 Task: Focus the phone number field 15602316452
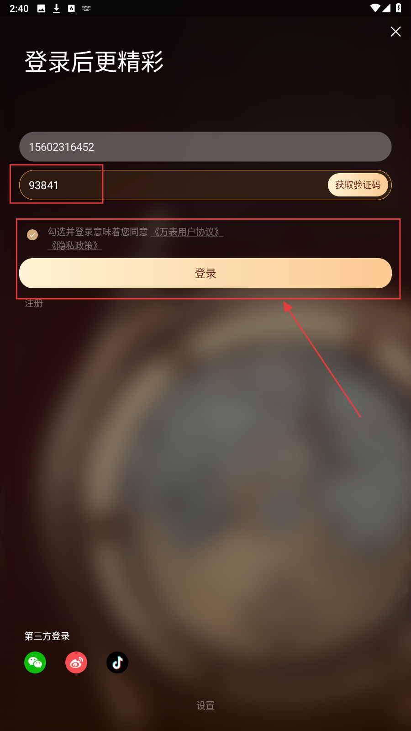[205, 147]
